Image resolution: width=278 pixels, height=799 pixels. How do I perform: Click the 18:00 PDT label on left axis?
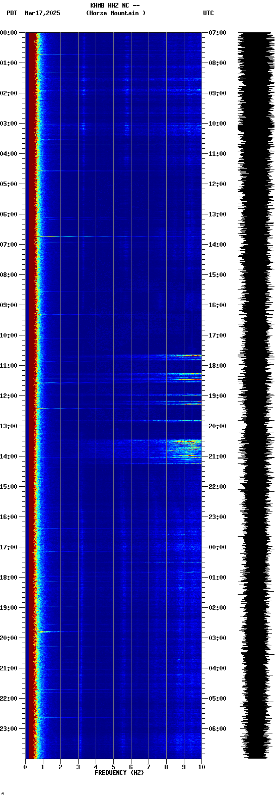9,578
